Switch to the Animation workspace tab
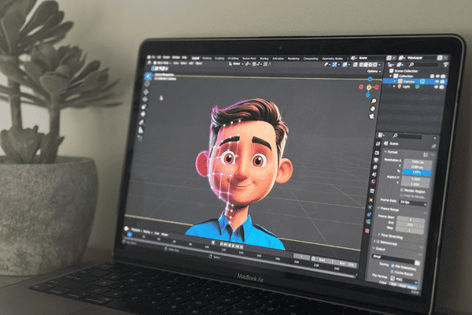The height and width of the screenshot is (315, 472). [278, 58]
